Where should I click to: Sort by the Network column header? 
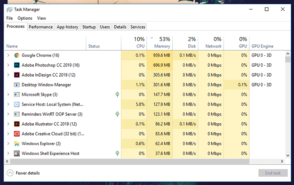(211, 43)
